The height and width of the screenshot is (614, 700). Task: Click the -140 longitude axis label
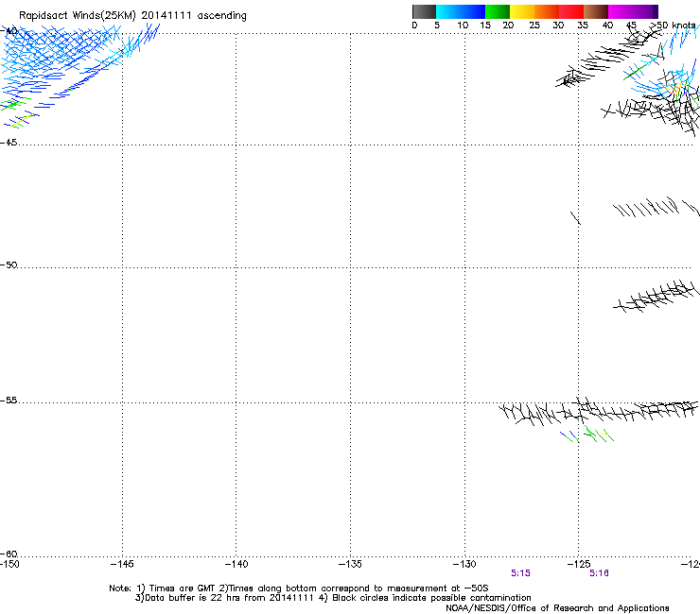[x=236, y=564]
